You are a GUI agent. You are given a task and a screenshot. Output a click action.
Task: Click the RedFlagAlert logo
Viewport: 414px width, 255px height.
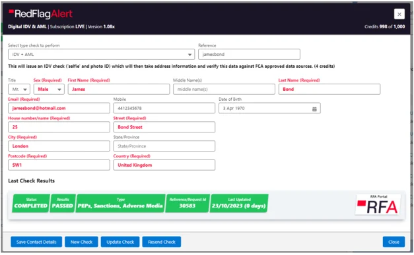pos(41,14)
